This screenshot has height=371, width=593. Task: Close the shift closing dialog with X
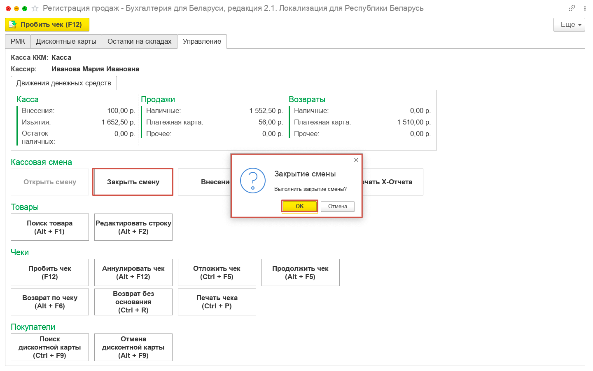(x=356, y=160)
